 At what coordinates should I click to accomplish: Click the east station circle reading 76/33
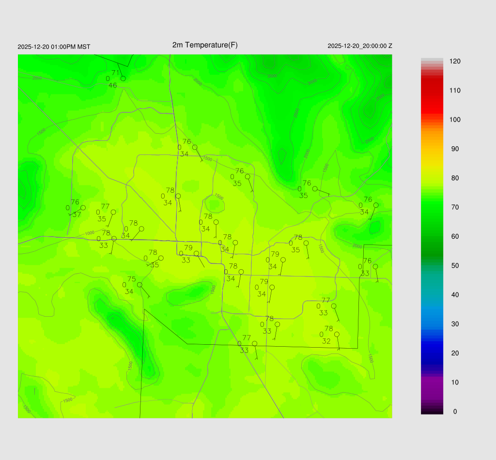tap(375, 266)
